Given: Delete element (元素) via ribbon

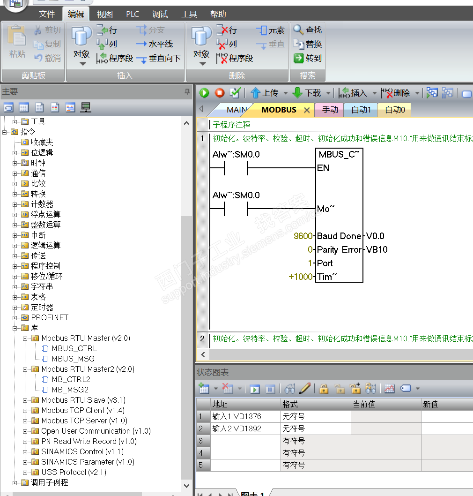Looking at the screenshot, I should coord(271,30).
